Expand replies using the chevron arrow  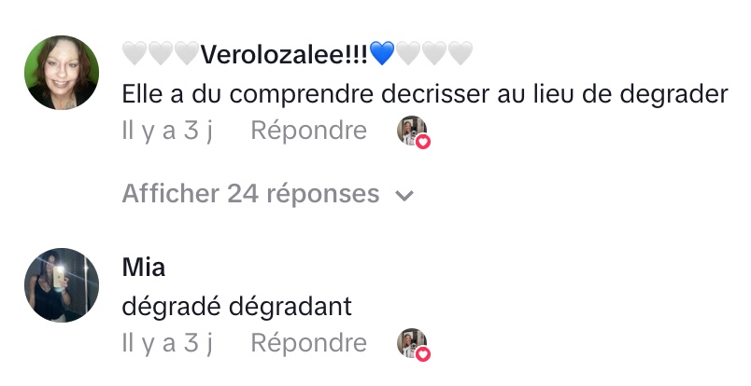pos(404,195)
